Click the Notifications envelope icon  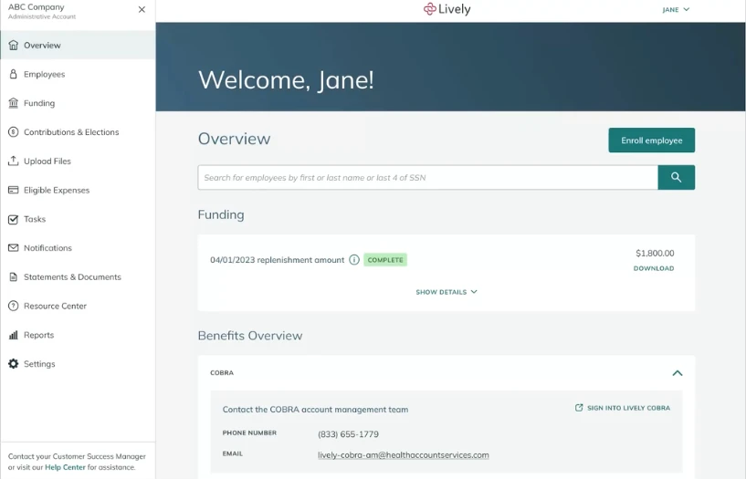pos(14,248)
